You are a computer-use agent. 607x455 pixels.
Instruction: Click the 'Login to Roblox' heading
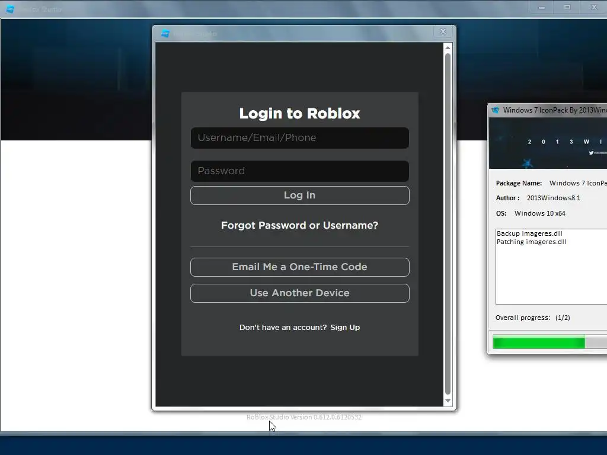299,113
